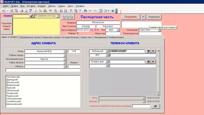Click the Cut scissors icon
The height and width of the screenshot is (115, 204).
click(x=36, y=11)
